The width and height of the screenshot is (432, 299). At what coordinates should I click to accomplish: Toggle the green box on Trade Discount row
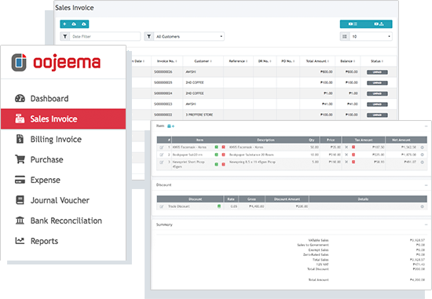[x=219, y=206]
